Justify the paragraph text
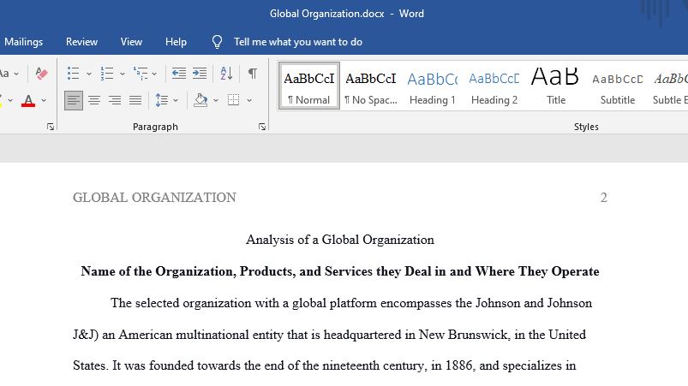 pyautogui.click(x=135, y=100)
